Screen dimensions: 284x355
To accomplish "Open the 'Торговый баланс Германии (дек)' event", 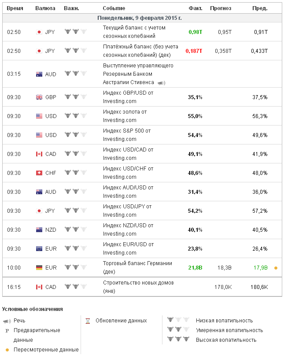I will point(131,267).
